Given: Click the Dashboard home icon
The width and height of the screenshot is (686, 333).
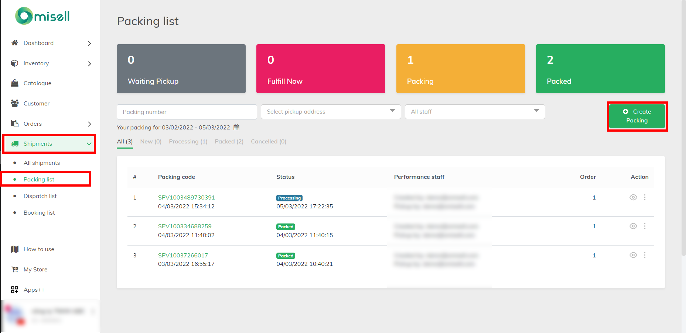Looking at the screenshot, I should [15, 43].
